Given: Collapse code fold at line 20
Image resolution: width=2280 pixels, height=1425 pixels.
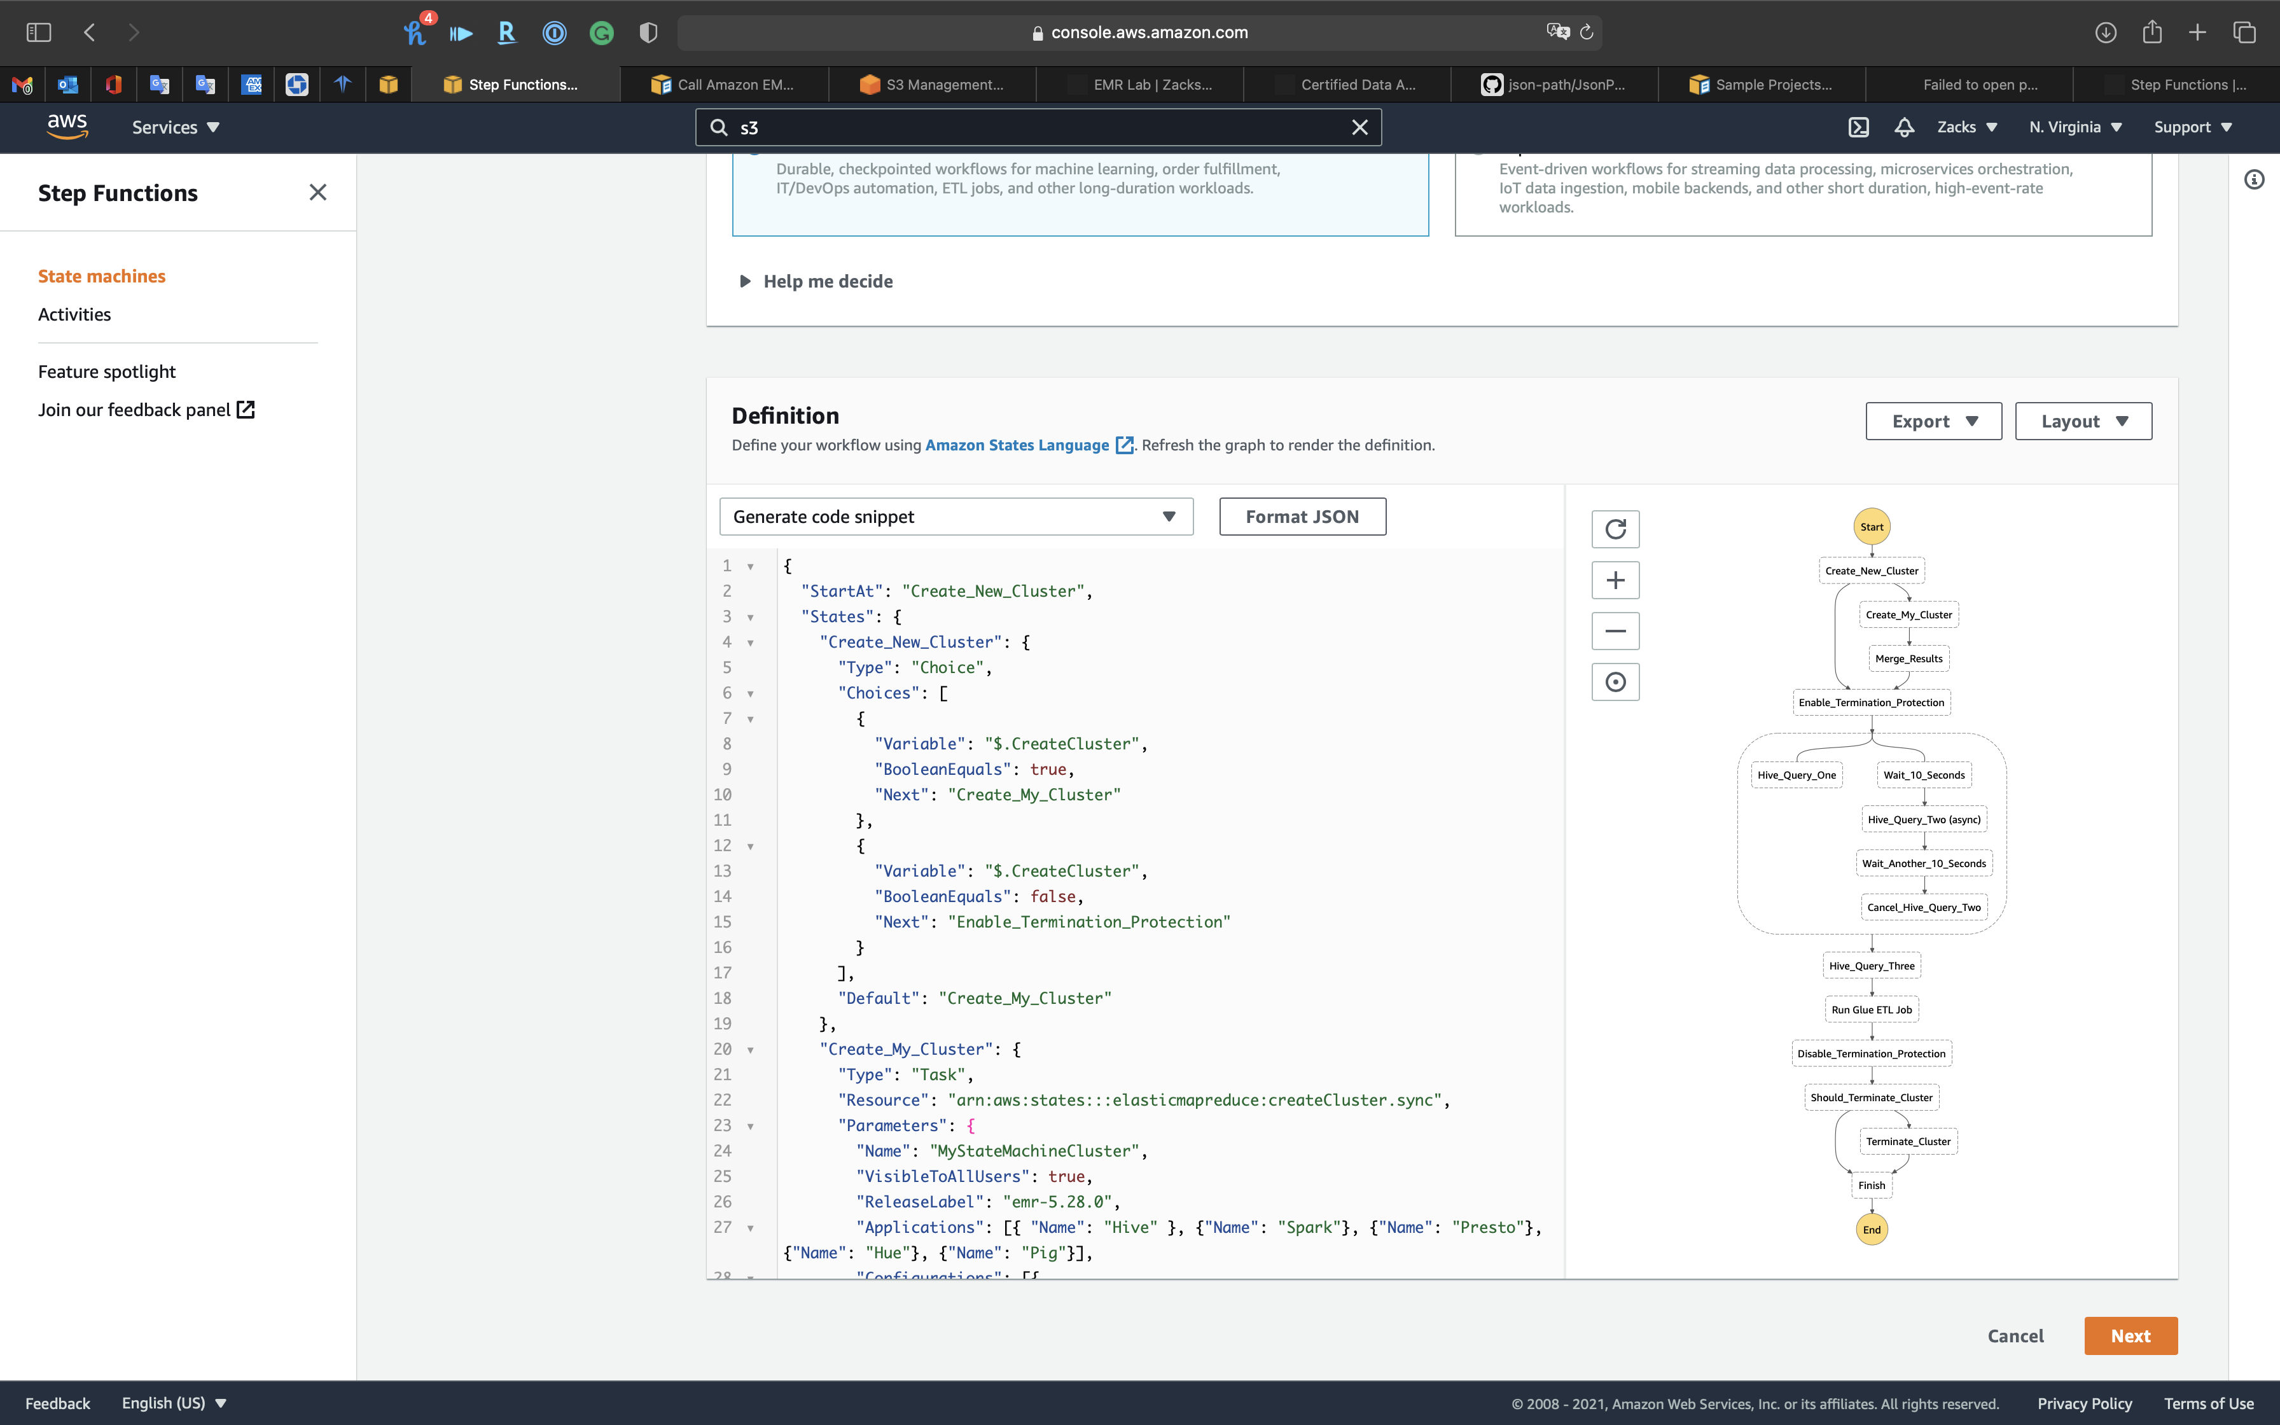Looking at the screenshot, I should (751, 1050).
